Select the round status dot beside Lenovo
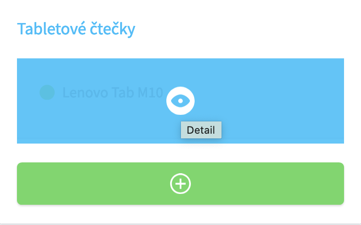This screenshot has height=225, width=361. coord(47,92)
